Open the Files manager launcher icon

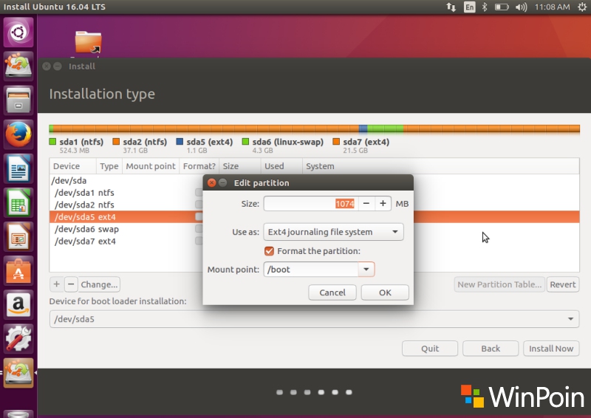pyautogui.click(x=18, y=100)
